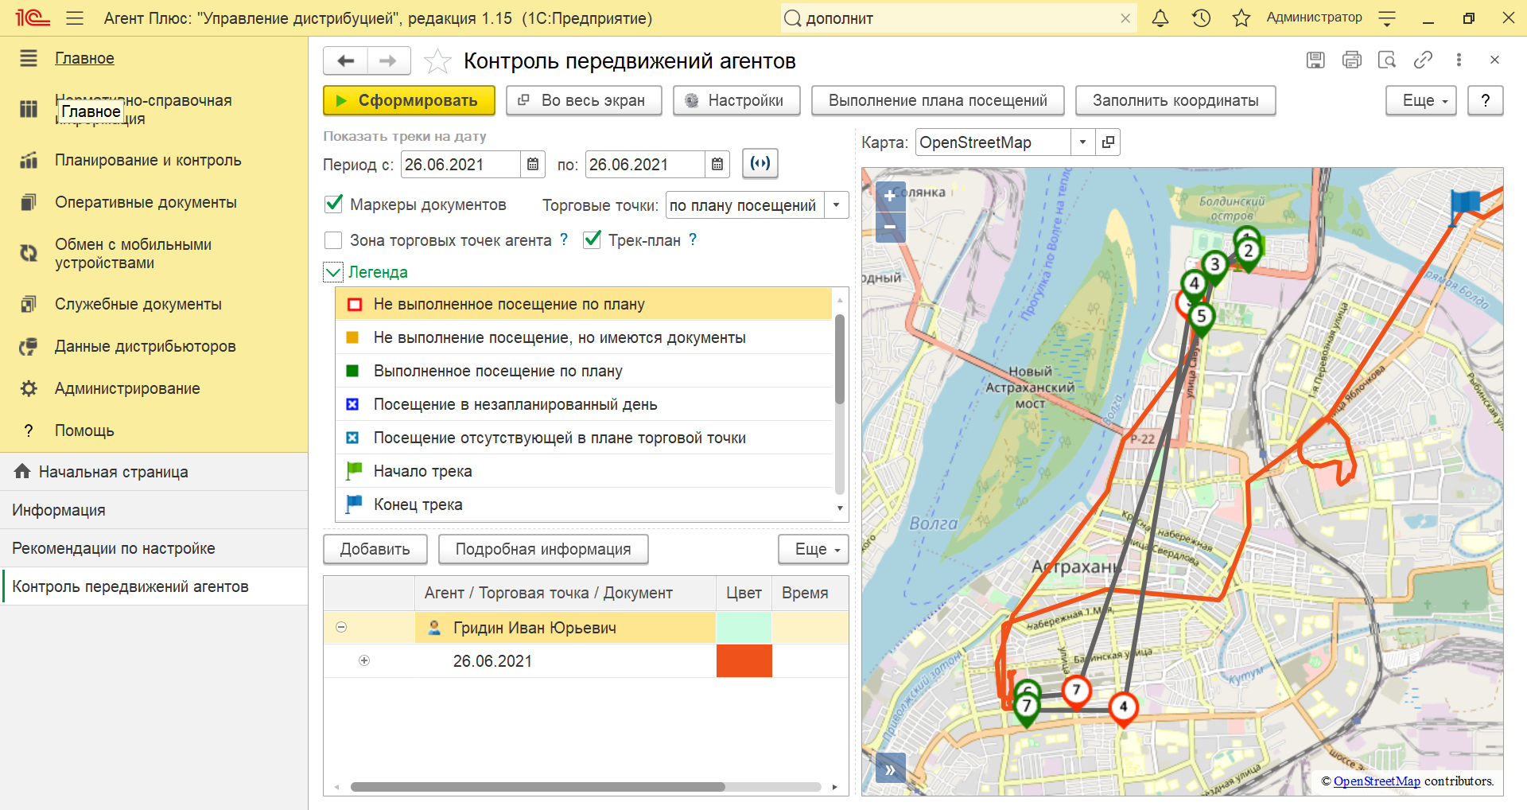Toggle the document markers checkbox
The width and height of the screenshot is (1527, 810).
pyautogui.click(x=334, y=204)
